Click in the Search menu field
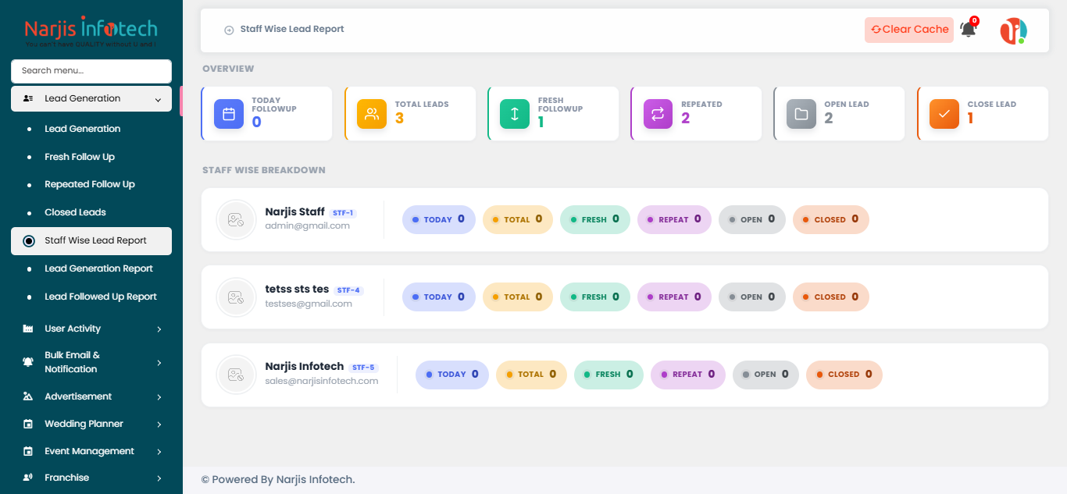The height and width of the screenshot is (494, 1067). coord(91,71)
